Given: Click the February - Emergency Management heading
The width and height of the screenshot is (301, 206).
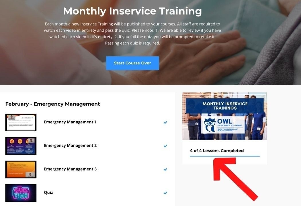Looking at the screenshot, I should coord(52,104).
